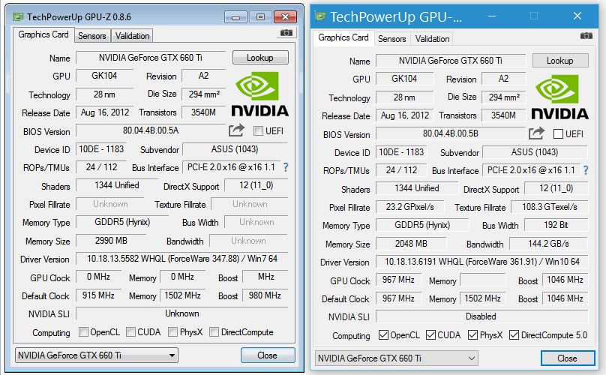606x375 pixels.
Task: Click Lookup button in left window
Action: 260,58
